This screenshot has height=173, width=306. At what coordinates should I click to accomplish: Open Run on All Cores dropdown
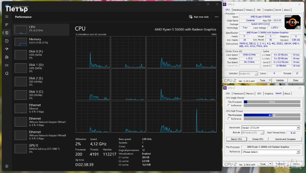253,133
